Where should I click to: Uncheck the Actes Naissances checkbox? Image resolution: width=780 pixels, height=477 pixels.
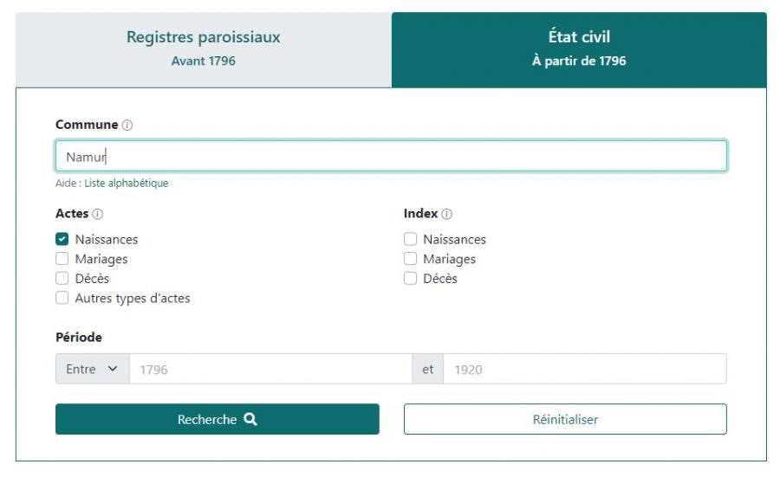pyautogui.click(x=62, y=239)
